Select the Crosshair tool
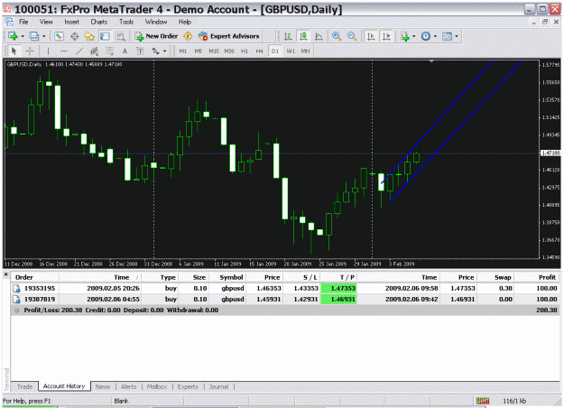564x408 pixels. tap(30, 51)
